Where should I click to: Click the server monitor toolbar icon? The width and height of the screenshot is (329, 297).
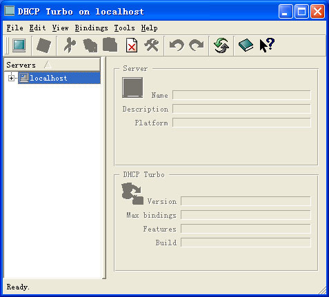click(19, 45)
